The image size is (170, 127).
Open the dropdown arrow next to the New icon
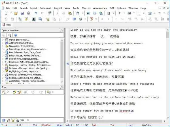[x=11, y=13]
